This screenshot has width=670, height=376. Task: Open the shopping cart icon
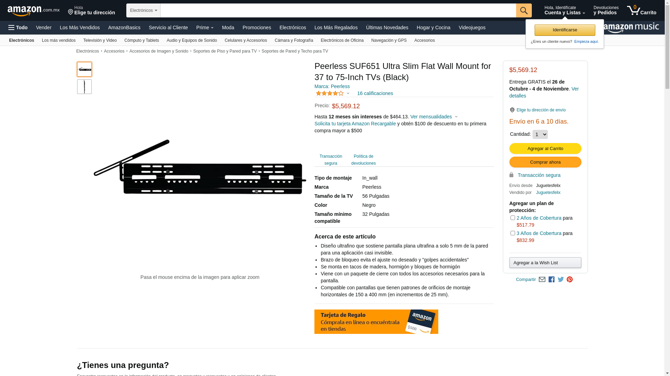(641, 10)
